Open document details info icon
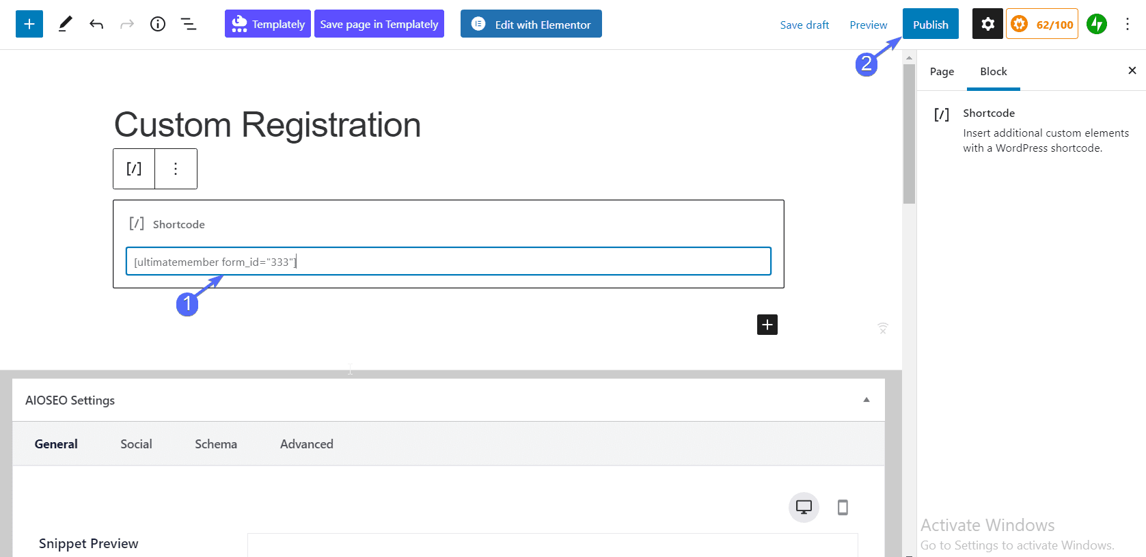The width and height of the screenshot is (1146, 557). click(158, 24)
